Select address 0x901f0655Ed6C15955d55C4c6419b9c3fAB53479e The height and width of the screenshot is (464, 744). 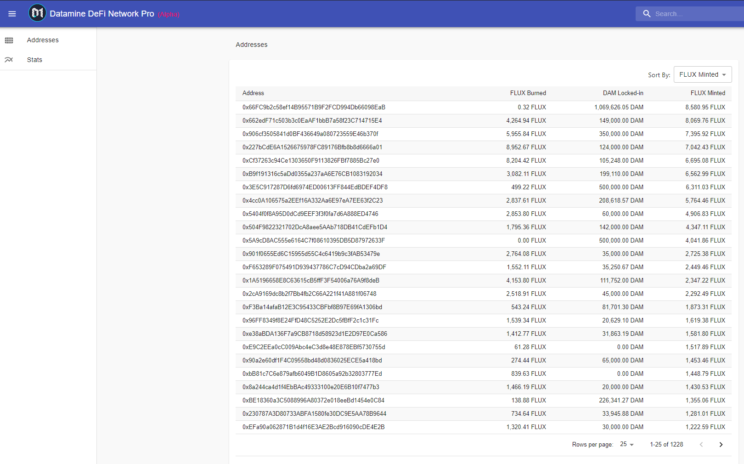pos(311,254)
